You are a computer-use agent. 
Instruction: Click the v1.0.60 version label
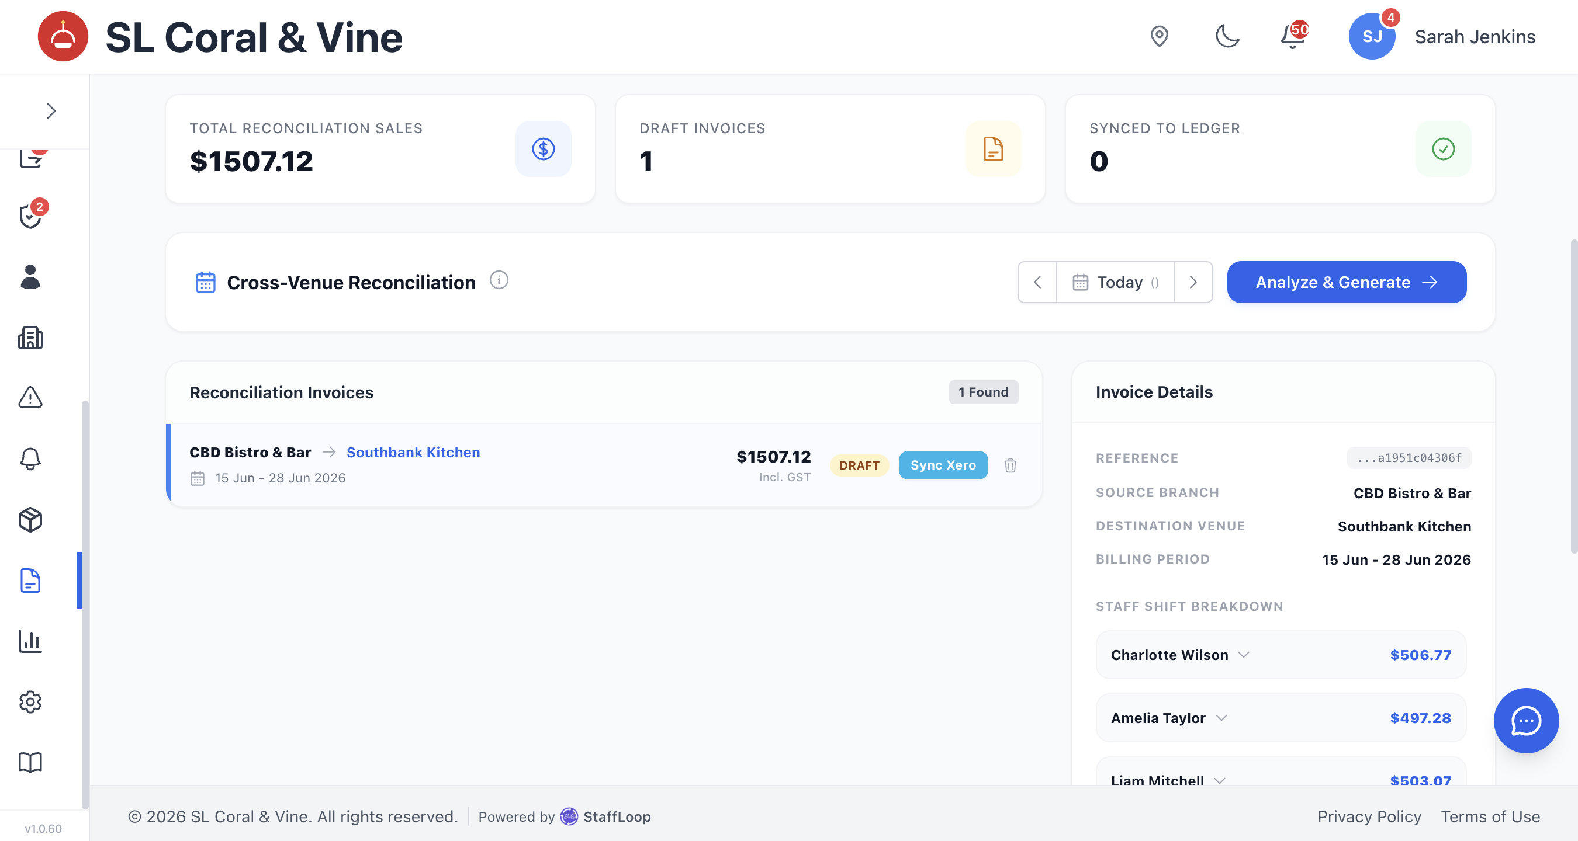pyautogui.click(x=43, y=829)
